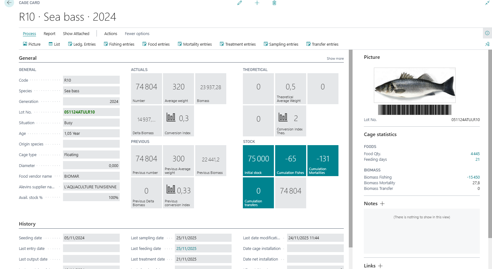This screenshot has height=269, width=492.
Task: Open the Initial stock 75 000 tile
Action: click(x=258, y=160)
